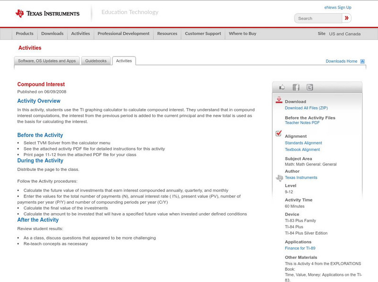Viewport: 378px width, 282px height.
Task: Click 'Select TVM Solver from the calculator menu'
Action: pos(67,143)
